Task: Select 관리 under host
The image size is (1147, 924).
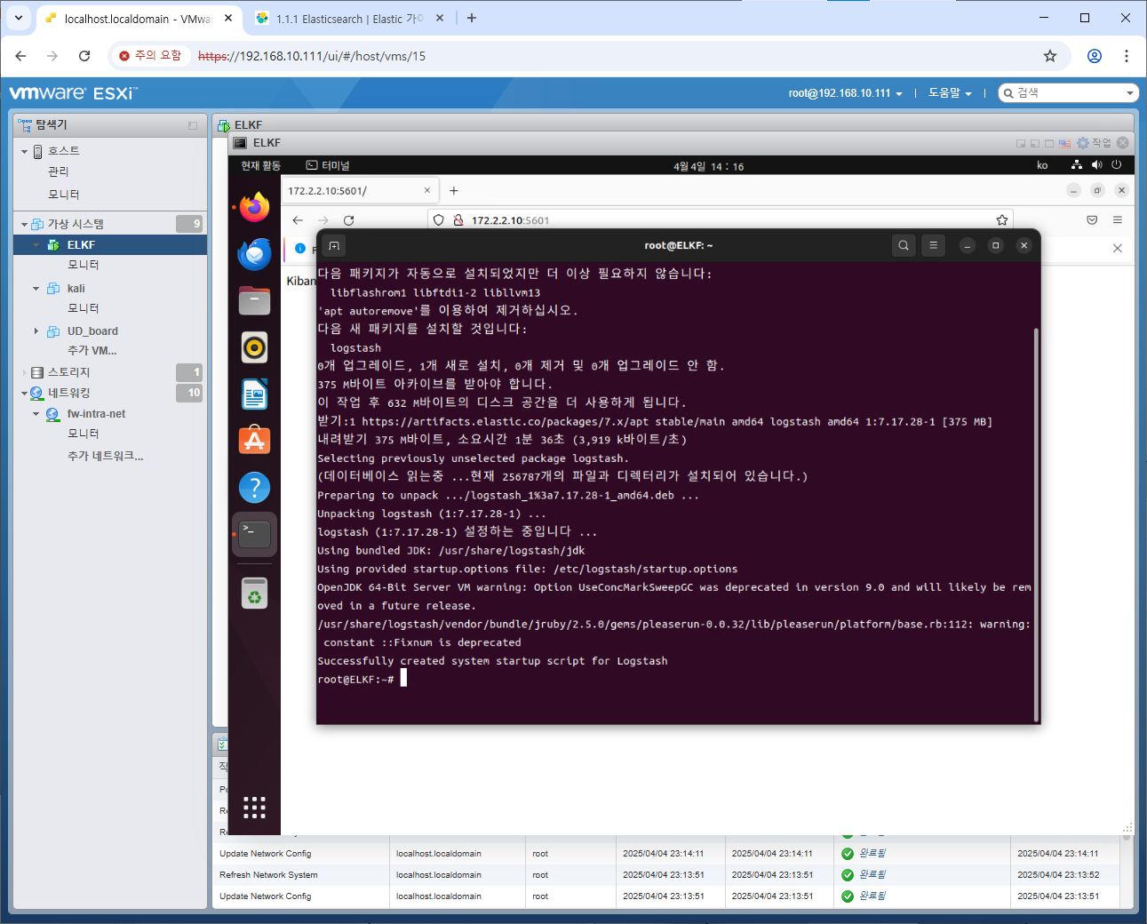Action: tap(59, 172)
